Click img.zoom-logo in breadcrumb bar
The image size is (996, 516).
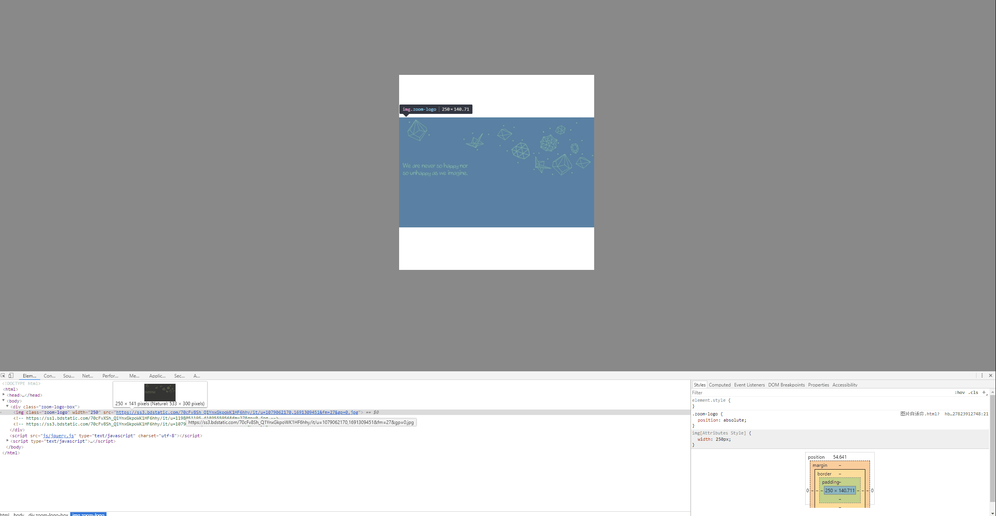click(x=88, y=514)
